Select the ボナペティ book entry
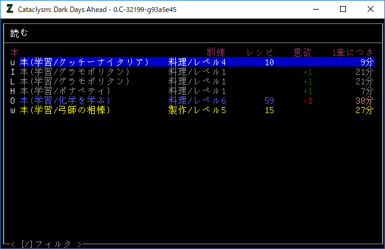The height and width of the screenshot is (249, 385). (x=70, y=91)
